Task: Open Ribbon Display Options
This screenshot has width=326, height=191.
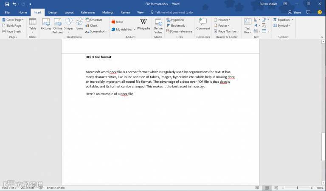Action: 285,4
